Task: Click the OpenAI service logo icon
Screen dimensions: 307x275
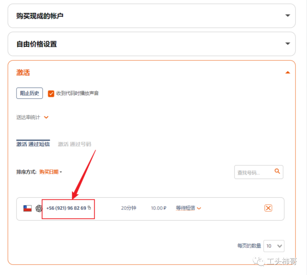Action: [x=39, y=208]
